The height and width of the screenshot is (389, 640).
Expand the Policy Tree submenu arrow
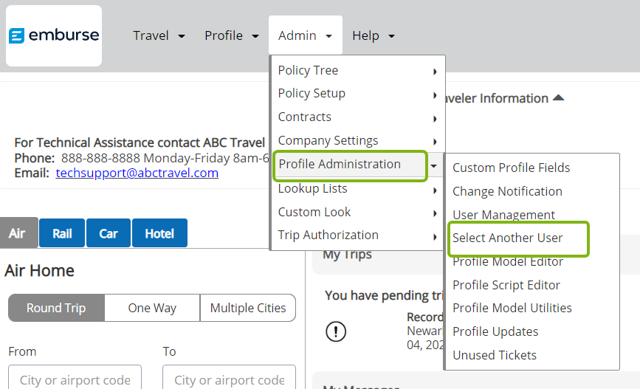pos(435,72)
